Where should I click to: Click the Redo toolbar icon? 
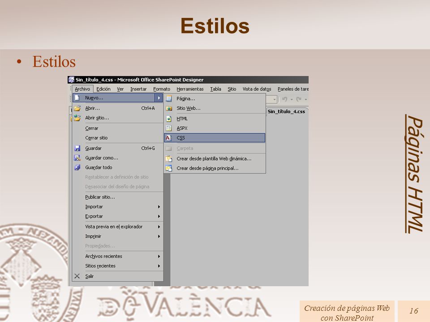pyautogui.click(x=299, y=99)
